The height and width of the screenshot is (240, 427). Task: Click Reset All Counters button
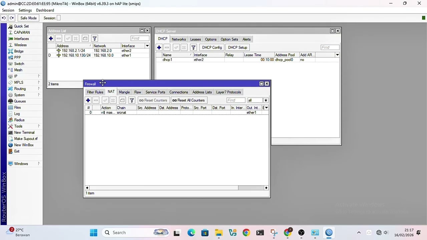click(x=188, y=100)
